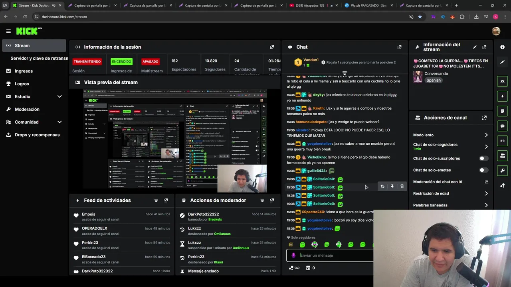This screenshot has width=511, height=287.
Task: Pop out the Acciones de moderador panel
Action: [x=272, y=201]
